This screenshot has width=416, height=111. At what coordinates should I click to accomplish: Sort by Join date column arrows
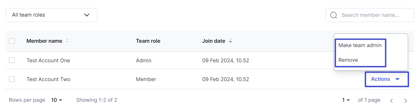(231, 41)
